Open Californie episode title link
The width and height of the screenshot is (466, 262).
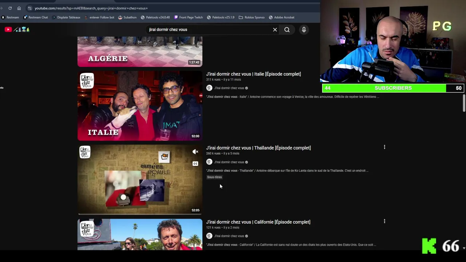(258, 222)
